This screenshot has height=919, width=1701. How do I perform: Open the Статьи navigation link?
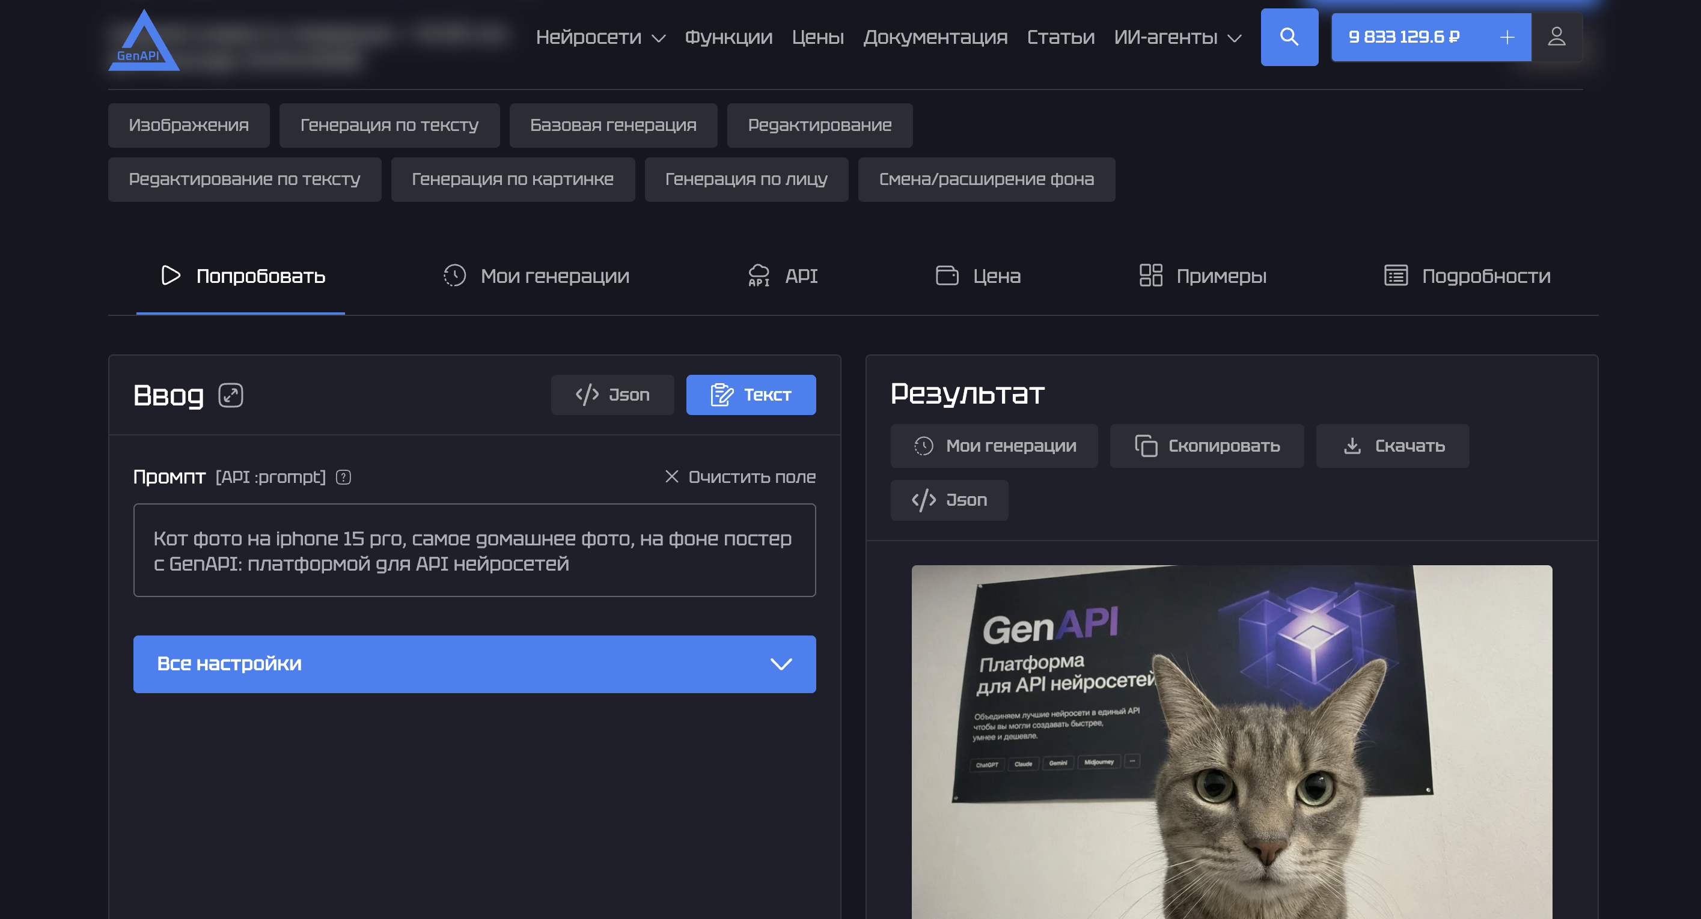click(x=1060, y=38)
